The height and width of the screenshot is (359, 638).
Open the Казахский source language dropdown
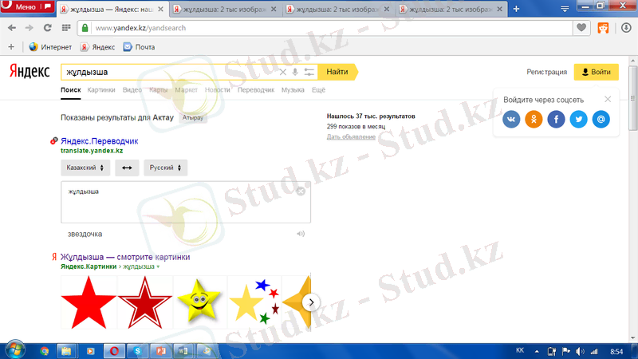85,168
